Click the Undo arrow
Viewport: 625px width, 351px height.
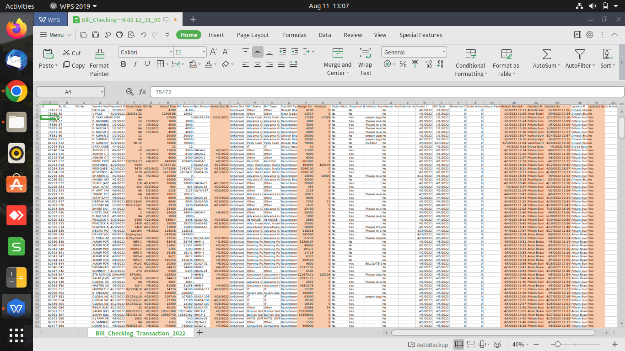tap(143, 35)
